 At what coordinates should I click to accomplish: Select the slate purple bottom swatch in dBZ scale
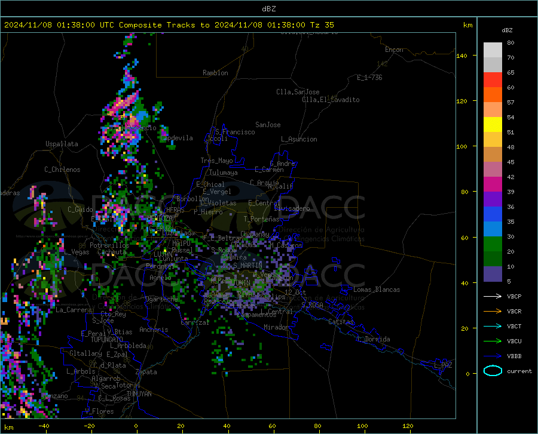click(x=493, y=274)
